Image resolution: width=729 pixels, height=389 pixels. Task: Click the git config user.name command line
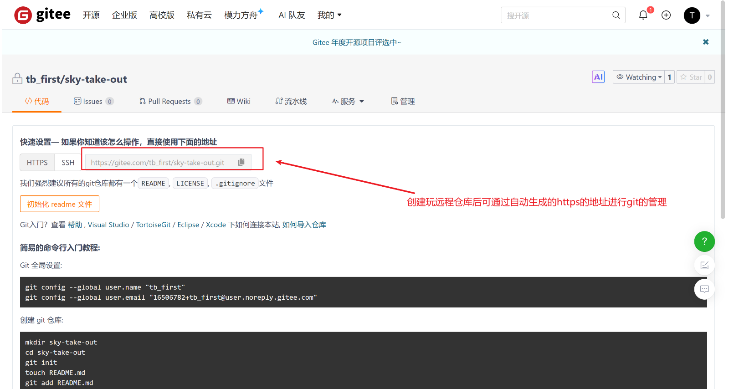[x=105, y=287]
